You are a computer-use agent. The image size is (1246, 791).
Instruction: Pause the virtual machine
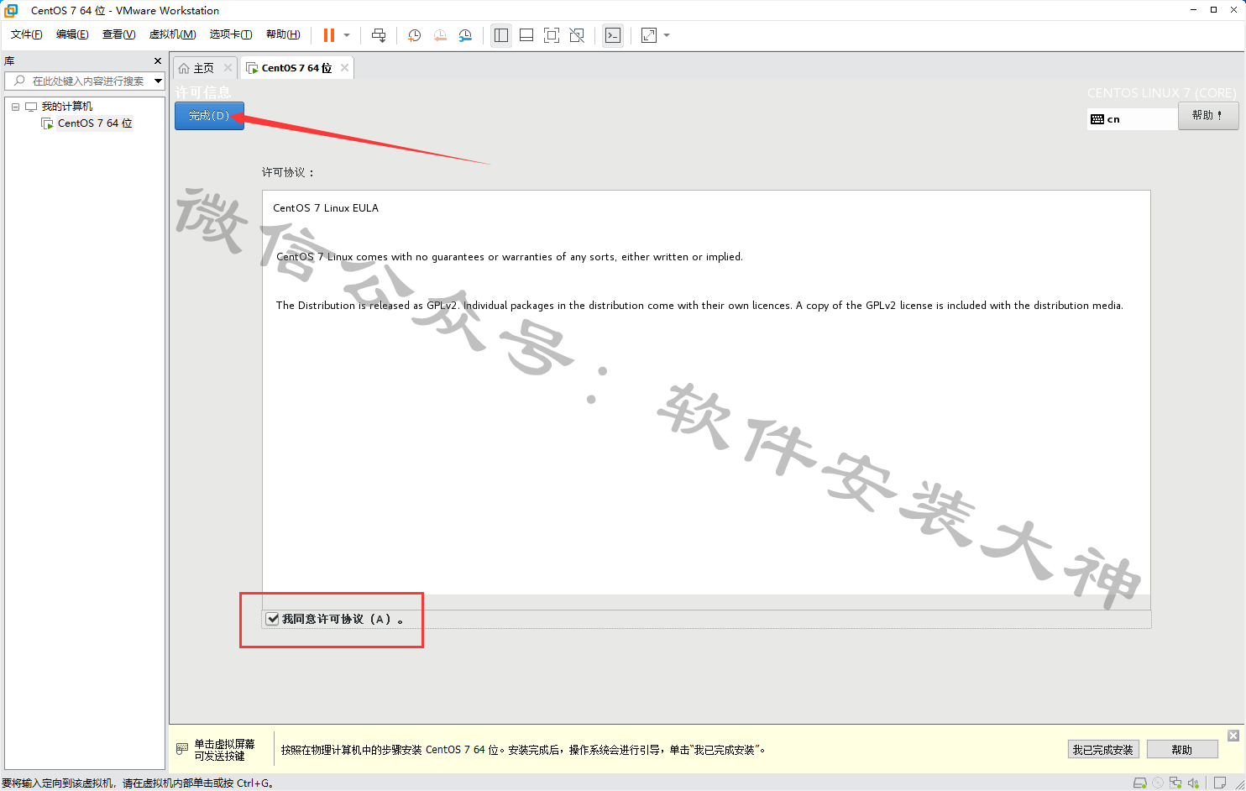tap(329, 35)
